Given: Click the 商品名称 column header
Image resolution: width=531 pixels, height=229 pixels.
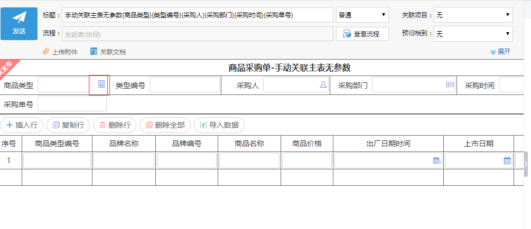Looking at the screenshot, I should pos(249,144).
